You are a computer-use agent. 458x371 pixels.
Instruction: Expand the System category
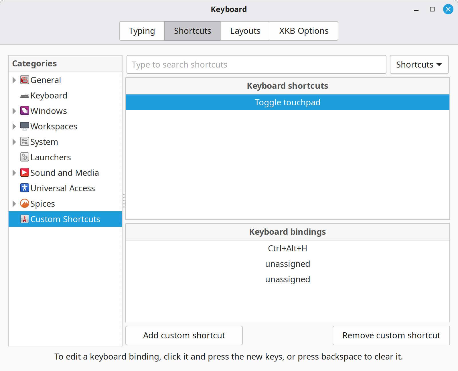(x=14, y=142)
